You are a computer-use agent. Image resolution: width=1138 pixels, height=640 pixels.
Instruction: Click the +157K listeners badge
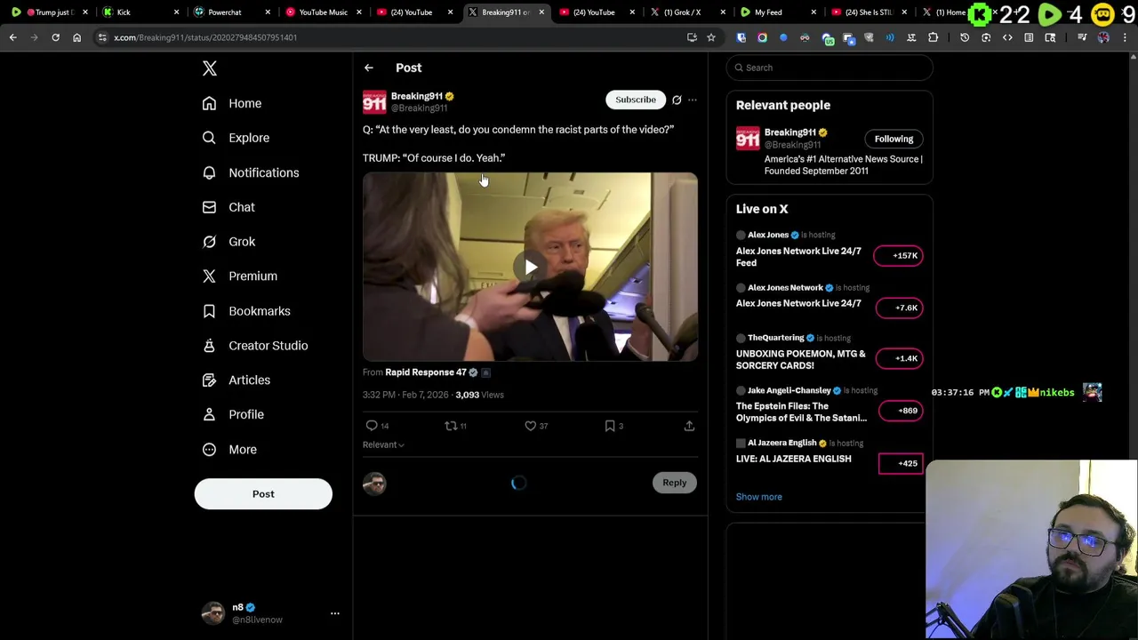(899, 256)
